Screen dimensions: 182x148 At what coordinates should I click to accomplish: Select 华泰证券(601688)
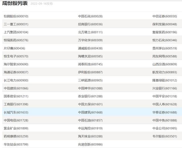(165, 112)
